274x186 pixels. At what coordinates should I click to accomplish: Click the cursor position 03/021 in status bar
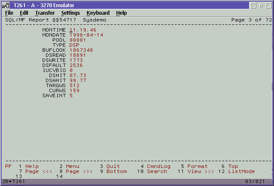(255, 181)
